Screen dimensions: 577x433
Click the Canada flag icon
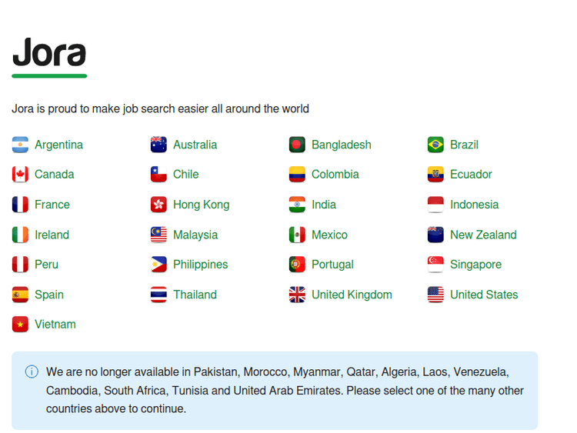point(20,175)
